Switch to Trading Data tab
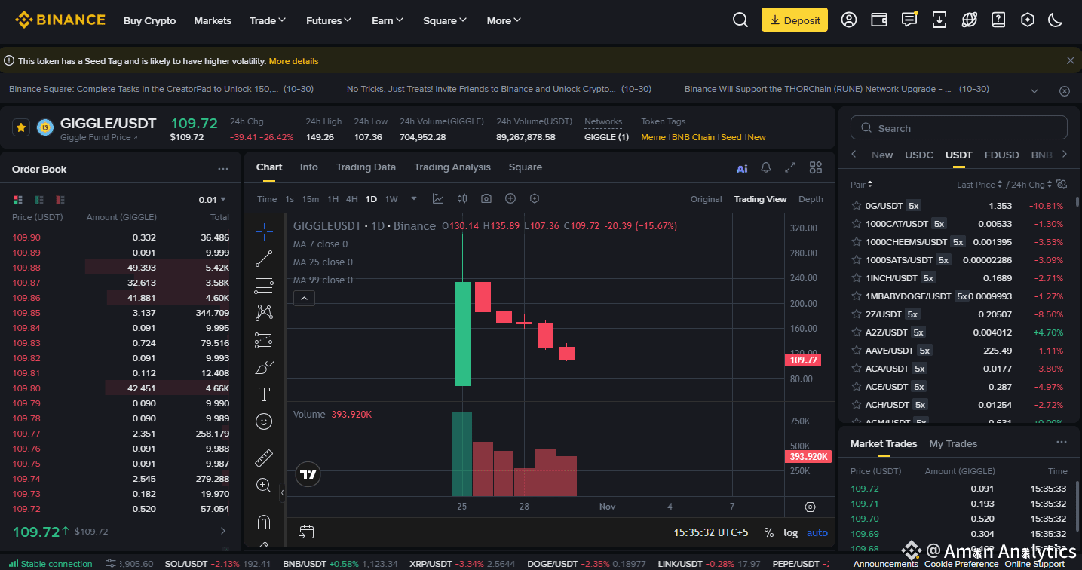1082x570 pixels. 366,167
